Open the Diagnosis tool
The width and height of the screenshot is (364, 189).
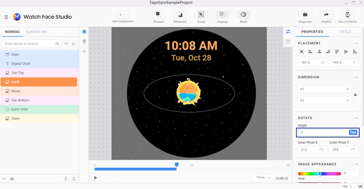pos(305,15)
